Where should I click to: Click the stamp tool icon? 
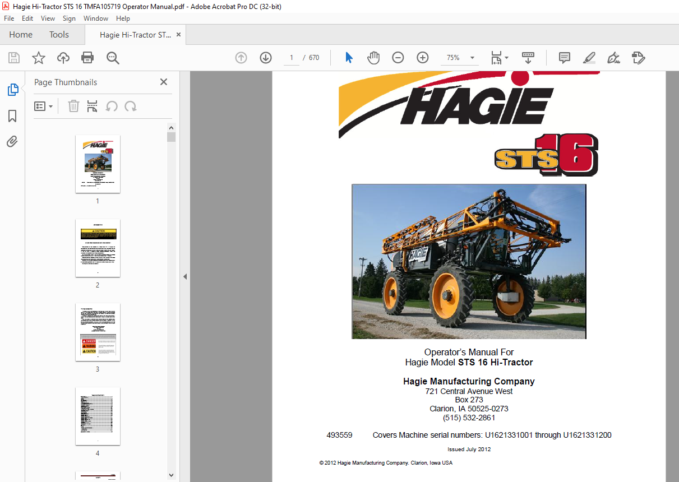638,58
